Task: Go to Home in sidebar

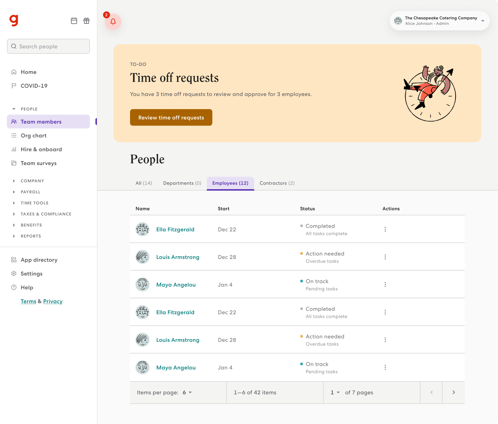Action: coord(48,72)
